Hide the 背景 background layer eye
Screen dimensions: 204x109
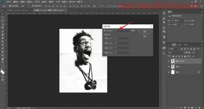point(169,72)
